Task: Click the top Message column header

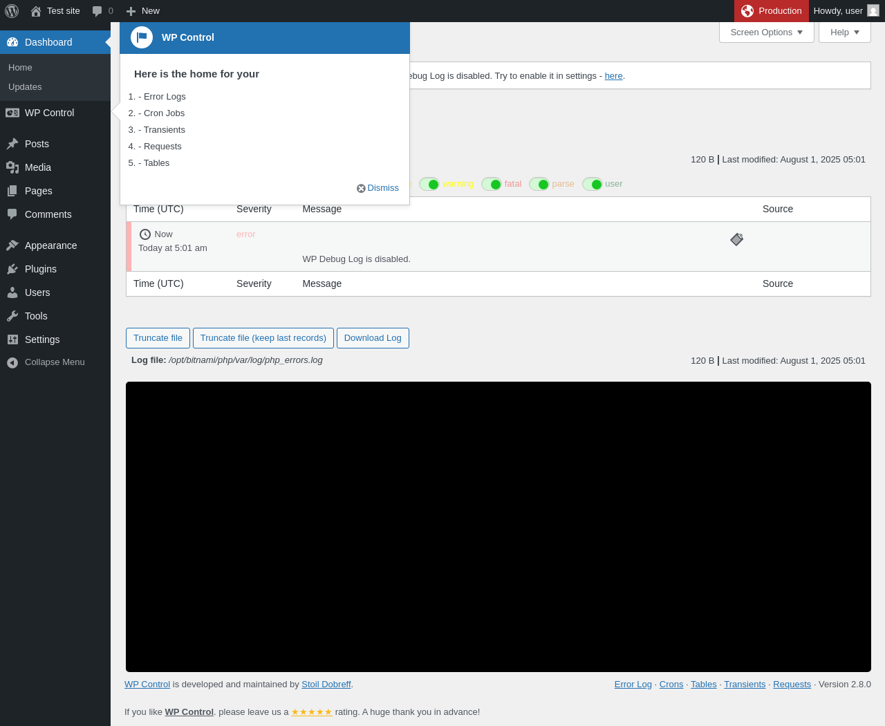Action: click(x=322, y=209)
